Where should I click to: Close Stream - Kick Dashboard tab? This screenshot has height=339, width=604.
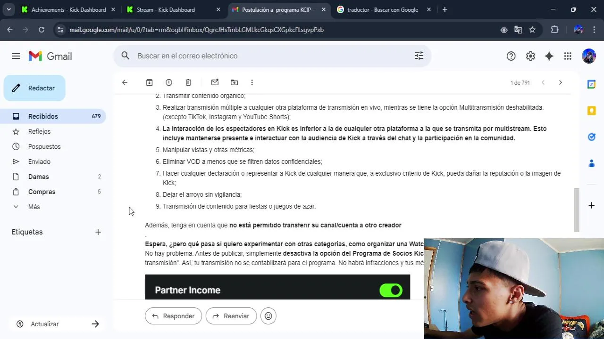pos(218,9)
